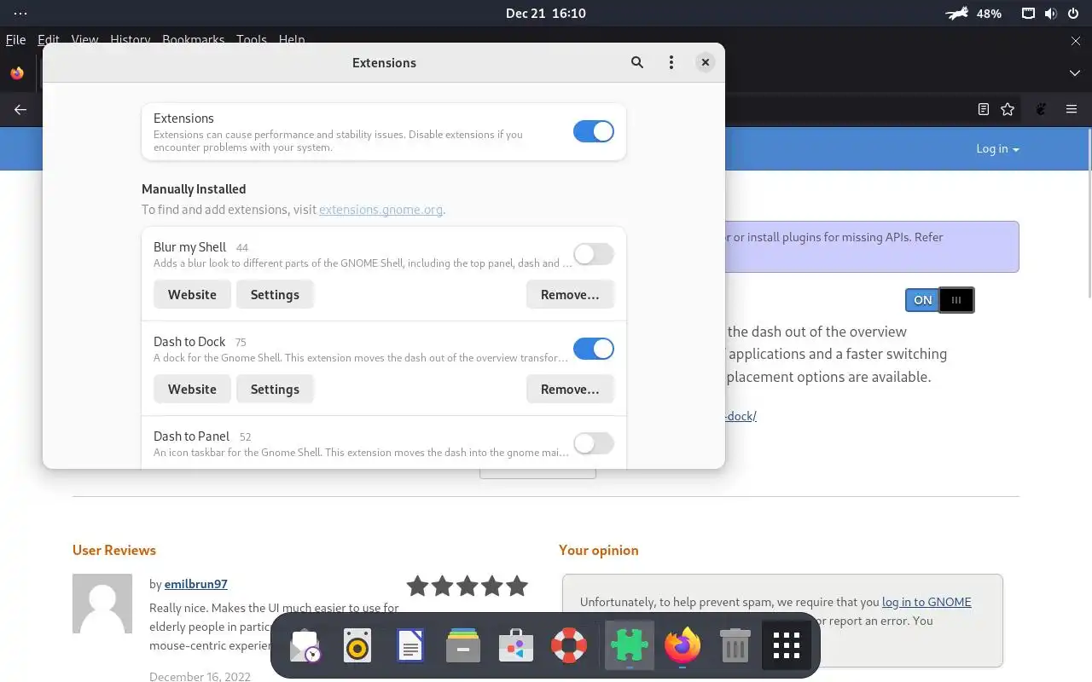Click the Dash to Panel extension name
This screenshot has height=682, width=1092.
[192, 436]
